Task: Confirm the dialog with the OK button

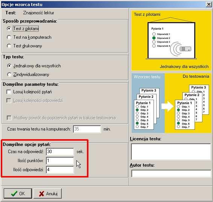Action: [18, 193]
